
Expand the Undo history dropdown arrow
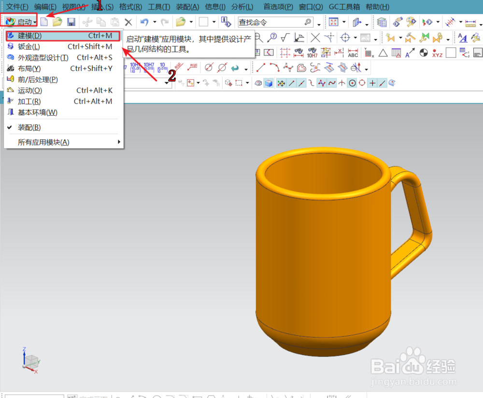[x=155, y=22]
